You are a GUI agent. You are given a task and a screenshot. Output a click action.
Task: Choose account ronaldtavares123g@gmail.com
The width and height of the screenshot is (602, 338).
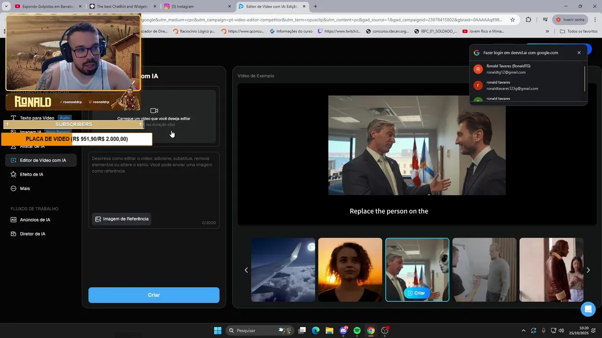(x=527, y=85)
